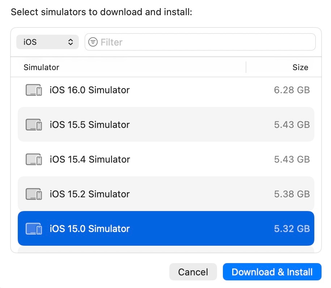Open the iOS platform dropdown
The width and height of the screenshot is (331, 288).
(47, 42)
